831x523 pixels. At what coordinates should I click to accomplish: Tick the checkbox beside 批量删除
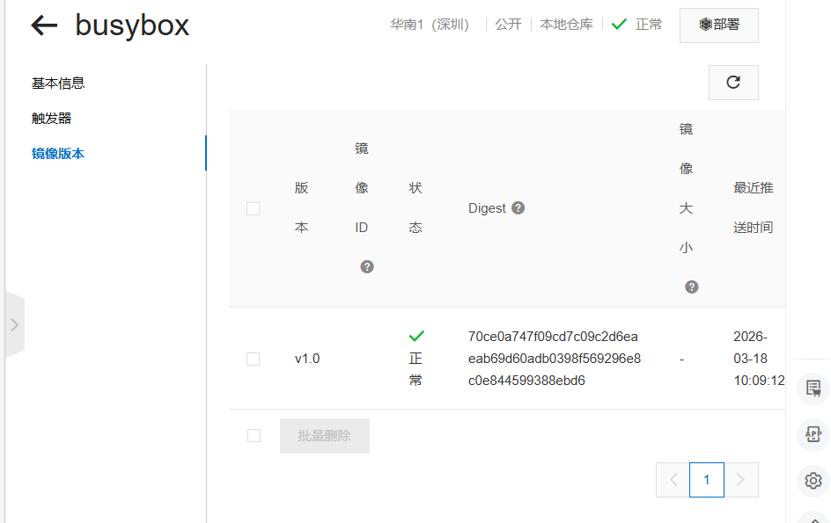pyautogui.click(x=254, y=436)
